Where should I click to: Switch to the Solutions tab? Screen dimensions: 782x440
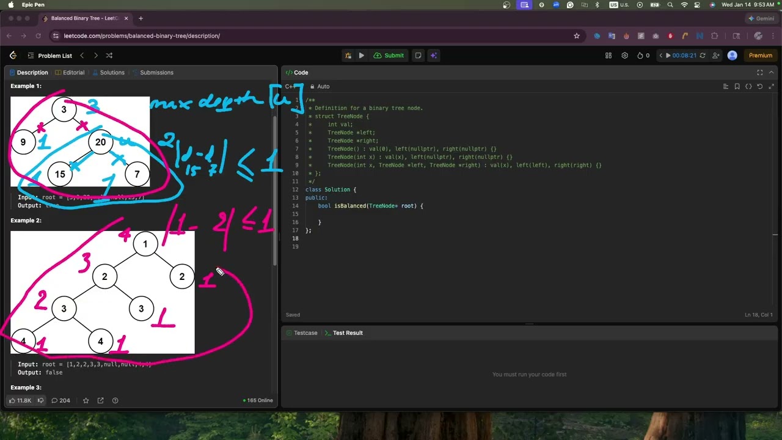click(108, 73)
